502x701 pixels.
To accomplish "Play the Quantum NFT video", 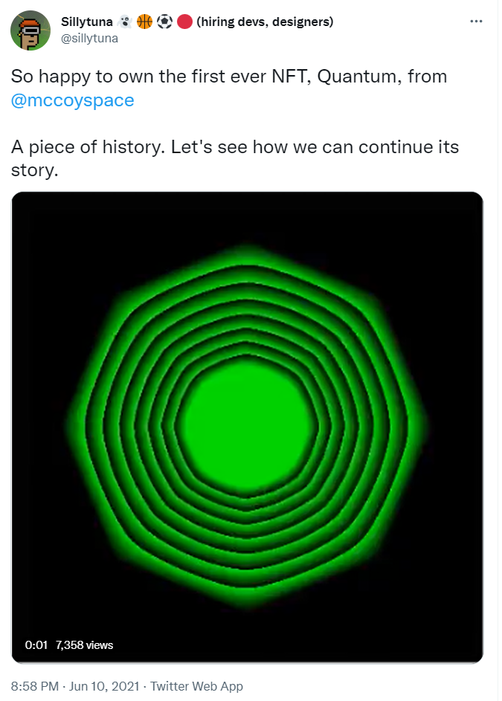I will [247, 427].
